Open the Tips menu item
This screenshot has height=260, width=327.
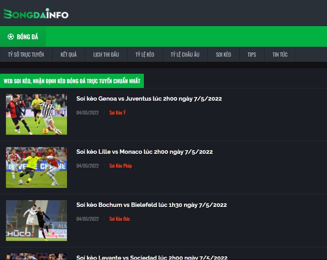[252, 55]
